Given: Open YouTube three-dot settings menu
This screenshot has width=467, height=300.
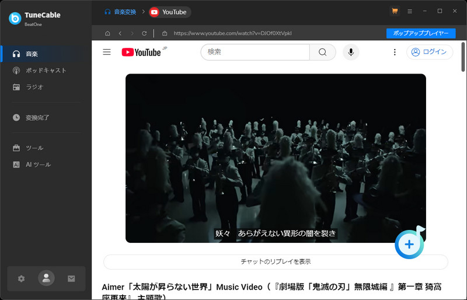Looking at the screenshot, I should 395,52.
